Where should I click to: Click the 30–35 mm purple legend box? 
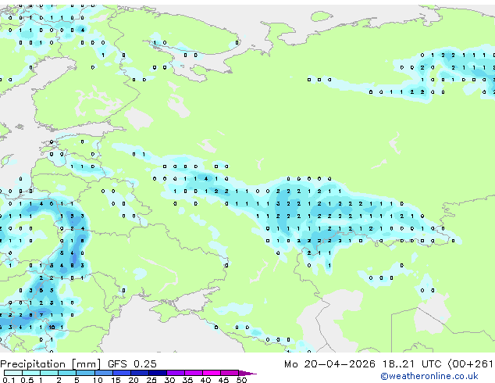[x=176, y=373]
